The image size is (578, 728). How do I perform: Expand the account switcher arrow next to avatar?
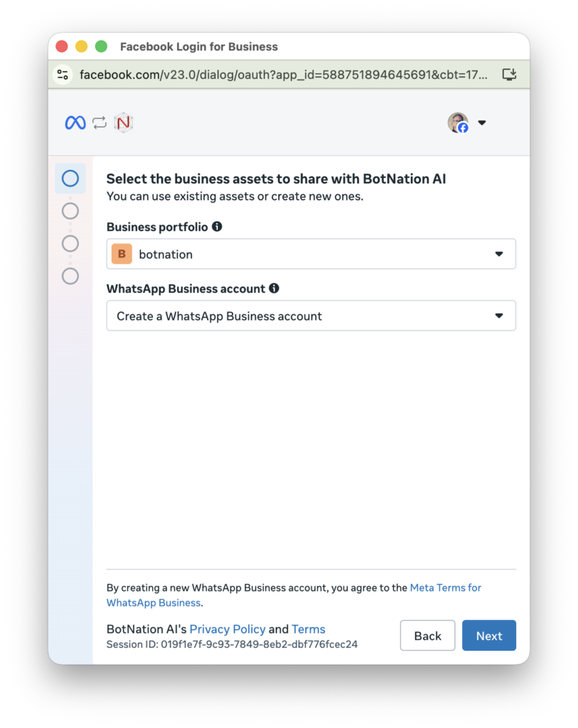pos(482,122)
